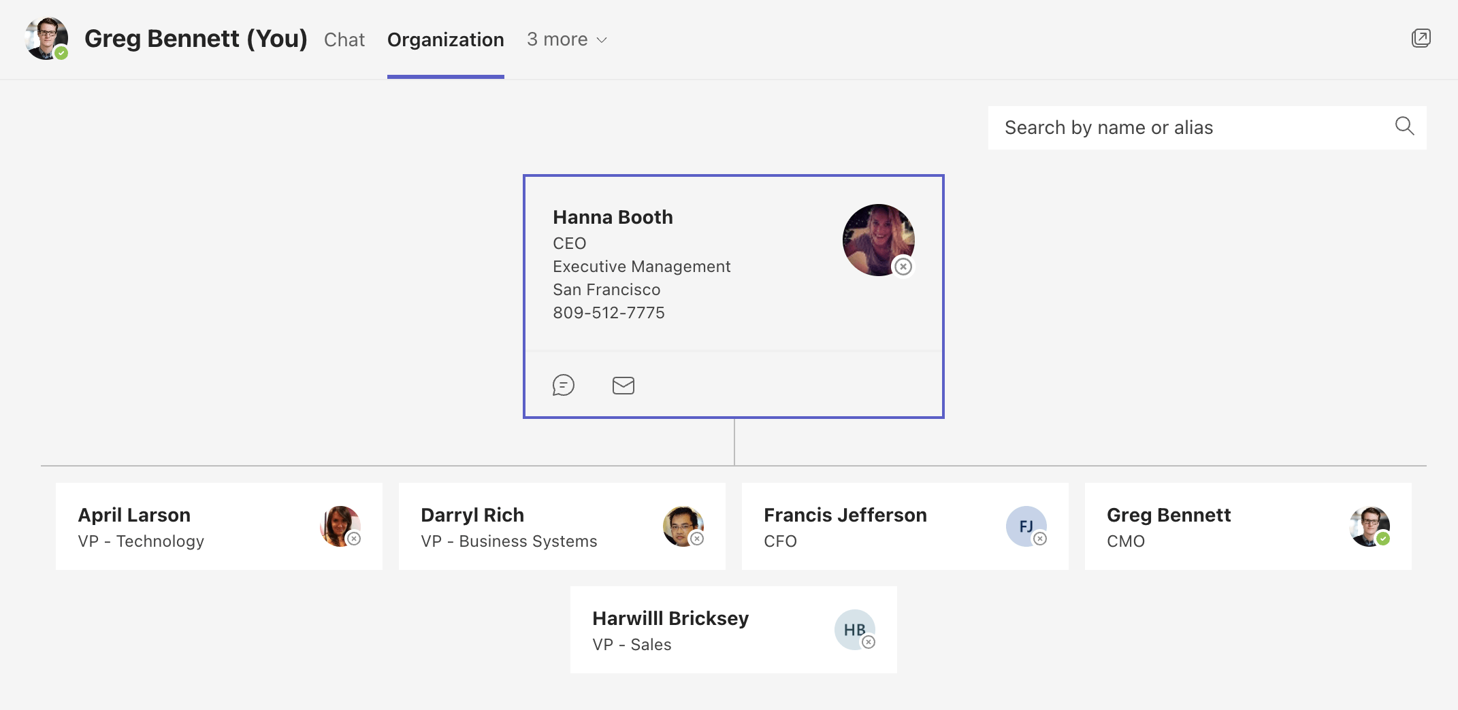Open Greg Bennett's profile picture in the header
The height and width of the screenshot is (710, 1458).
click(x=45, y=38)
